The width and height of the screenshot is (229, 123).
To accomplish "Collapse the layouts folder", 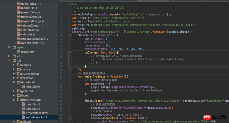I will pyautogui.click(x=9, y=48).
